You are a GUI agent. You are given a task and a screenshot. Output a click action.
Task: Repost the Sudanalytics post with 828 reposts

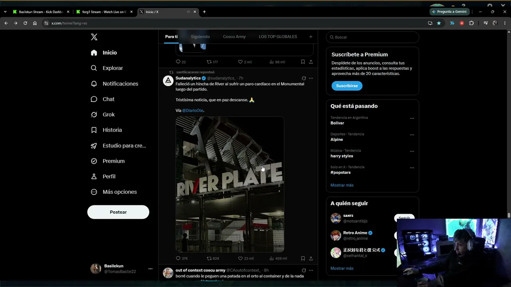point(213,258)
